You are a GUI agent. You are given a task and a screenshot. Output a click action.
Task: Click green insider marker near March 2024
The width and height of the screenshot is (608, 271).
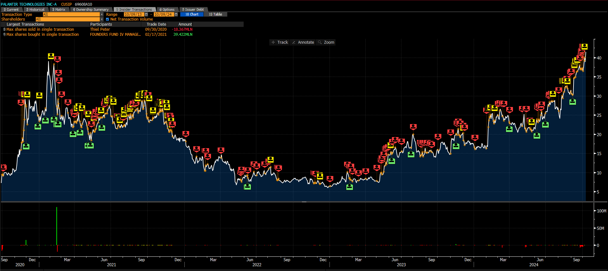click(509, 129)
